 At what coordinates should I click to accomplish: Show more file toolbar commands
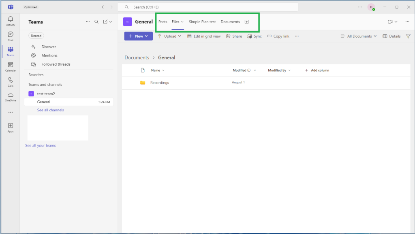pyautogui.click(x=297, y=36)
